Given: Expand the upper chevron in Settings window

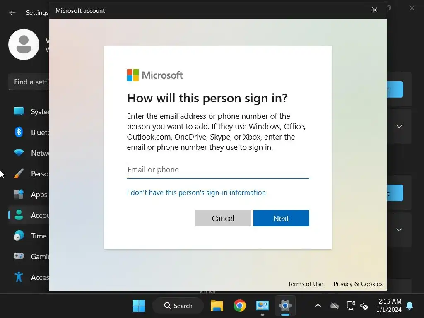Looking at the screenshot, I should (399, 126).
